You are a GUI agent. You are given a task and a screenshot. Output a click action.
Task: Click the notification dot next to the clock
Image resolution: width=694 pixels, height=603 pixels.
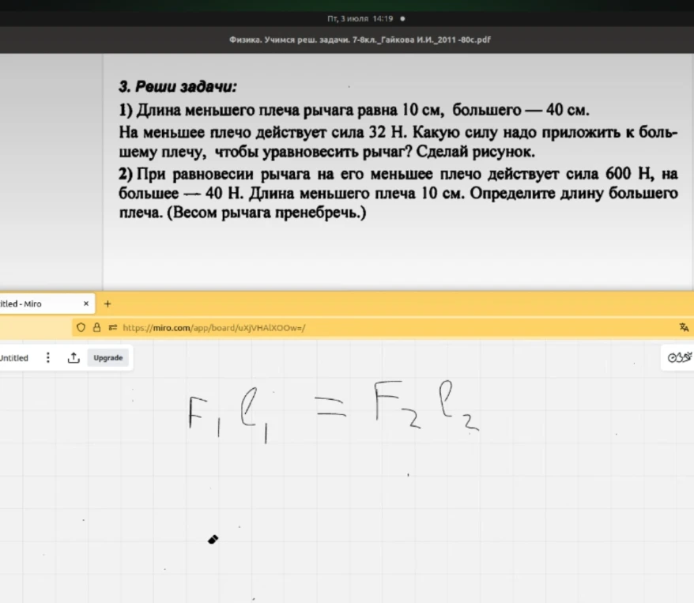point(402,19)
